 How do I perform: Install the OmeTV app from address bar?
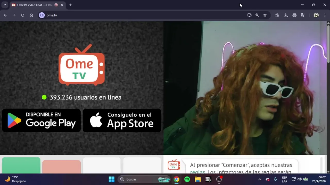pos(249,15)
